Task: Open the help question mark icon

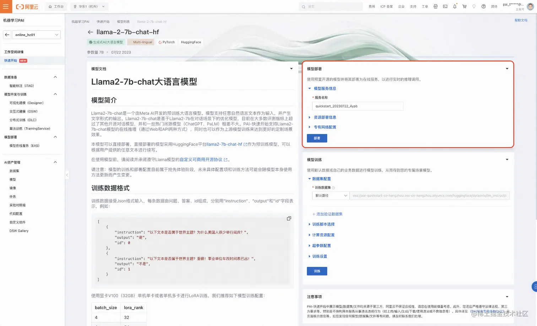Action: 483,6
